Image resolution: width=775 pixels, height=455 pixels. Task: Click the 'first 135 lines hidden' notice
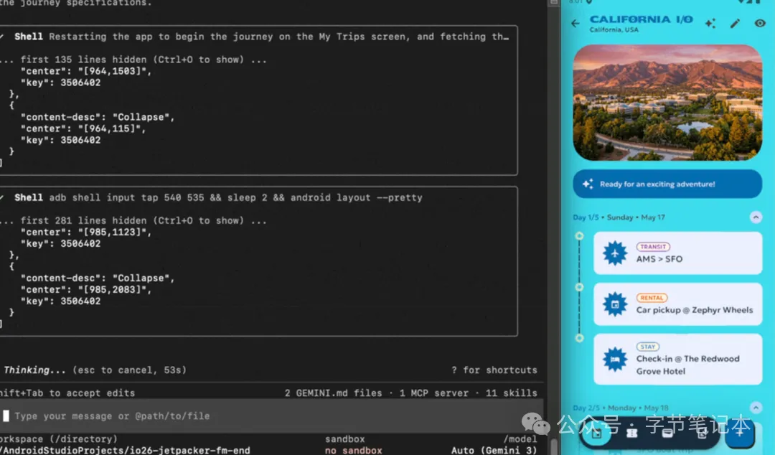133,60
